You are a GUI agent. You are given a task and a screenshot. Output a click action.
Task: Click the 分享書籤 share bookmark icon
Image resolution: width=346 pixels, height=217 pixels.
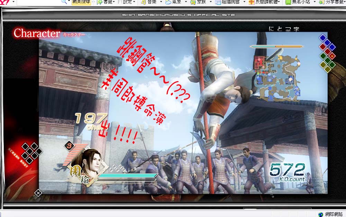(322, 2)
